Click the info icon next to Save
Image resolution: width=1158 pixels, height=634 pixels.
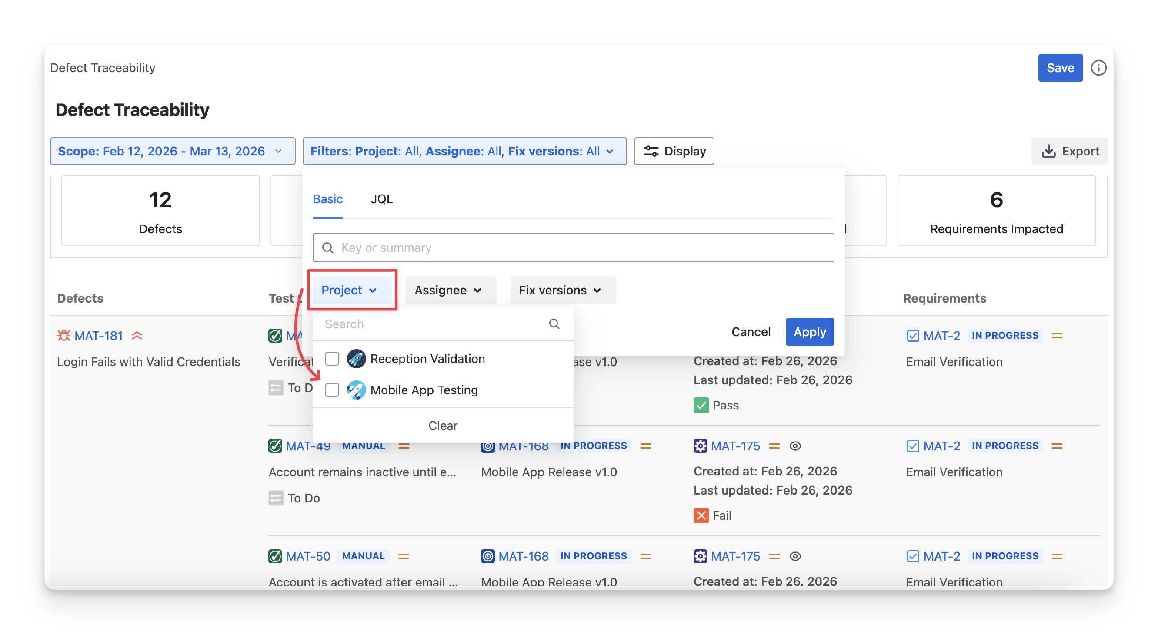click(x=1098, y=68)
